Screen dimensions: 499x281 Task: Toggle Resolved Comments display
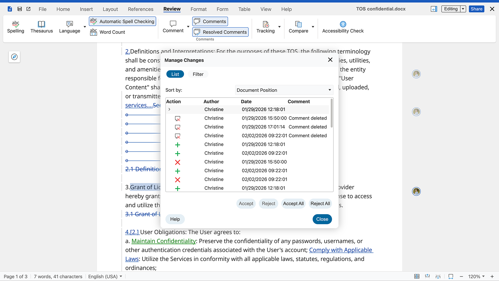(x=220, y=32)
